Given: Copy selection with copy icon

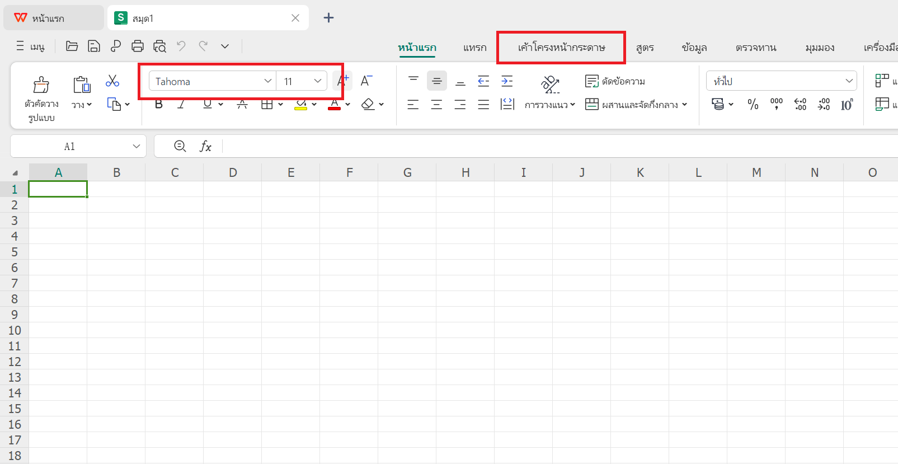Looking at the screenshot, I should [114, 104].
